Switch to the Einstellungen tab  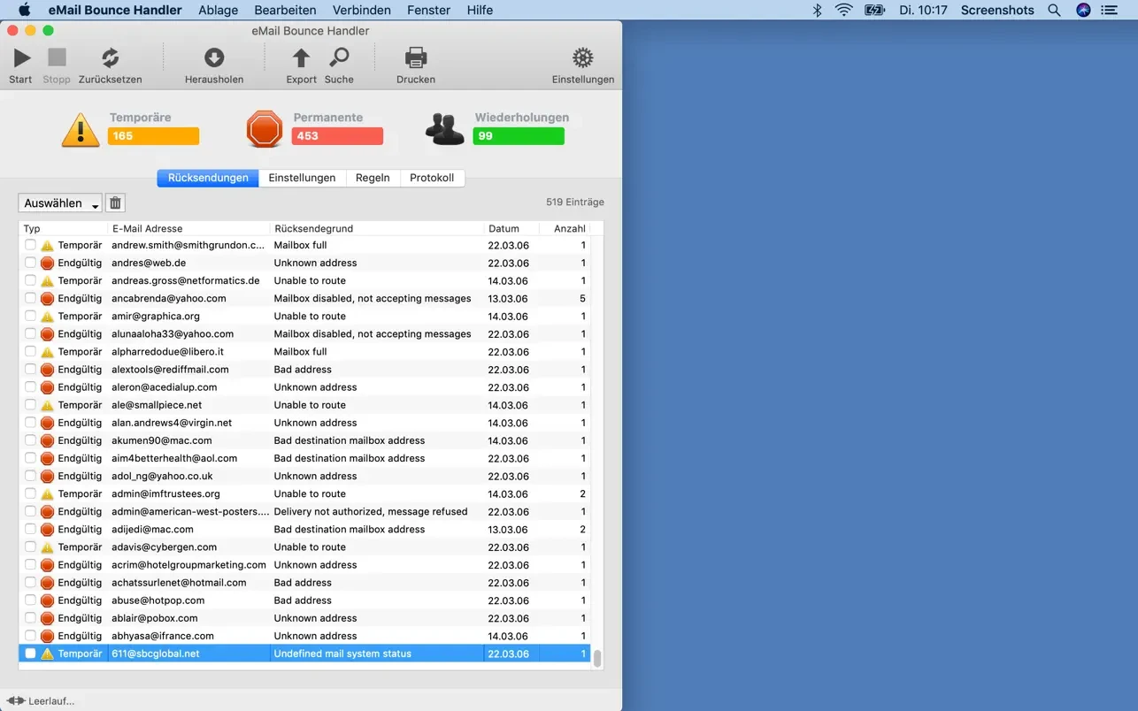pyautogui.click(x=302, y=178)
